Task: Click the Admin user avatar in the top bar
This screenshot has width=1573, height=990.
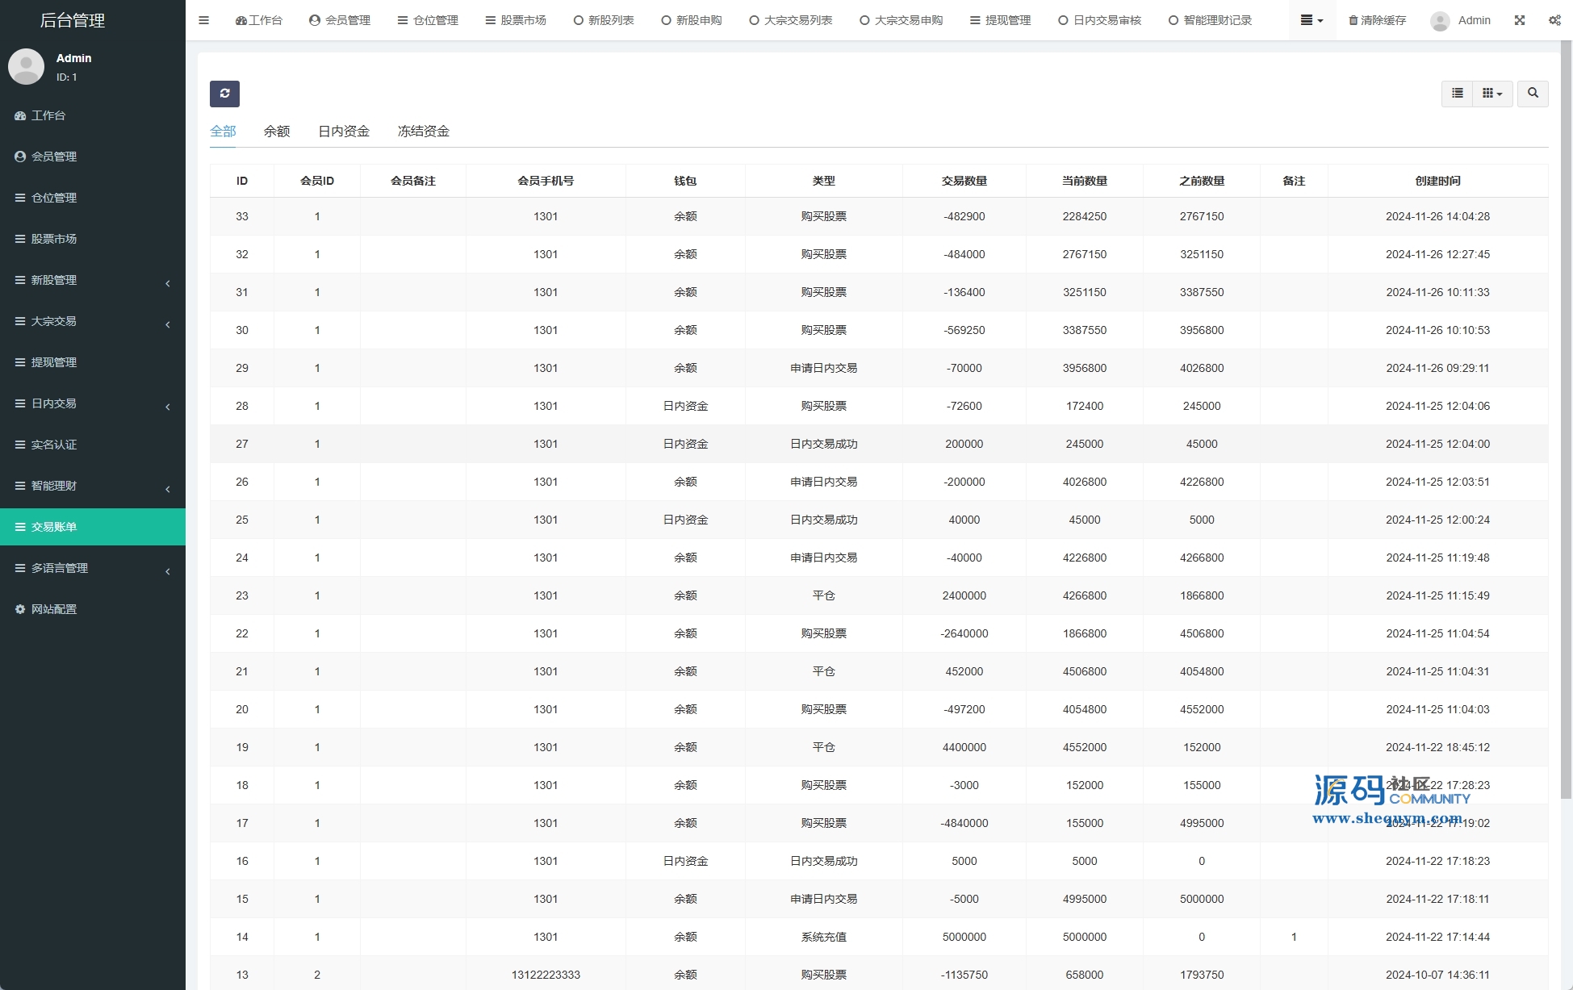Action: [1439, 21]
